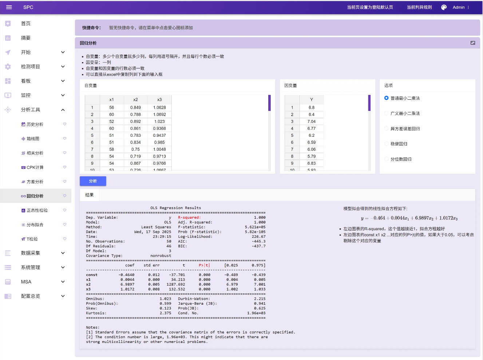Click the hamburger menu icon
This screenshot has width=483, height=360.
click(x=9, y=7)
